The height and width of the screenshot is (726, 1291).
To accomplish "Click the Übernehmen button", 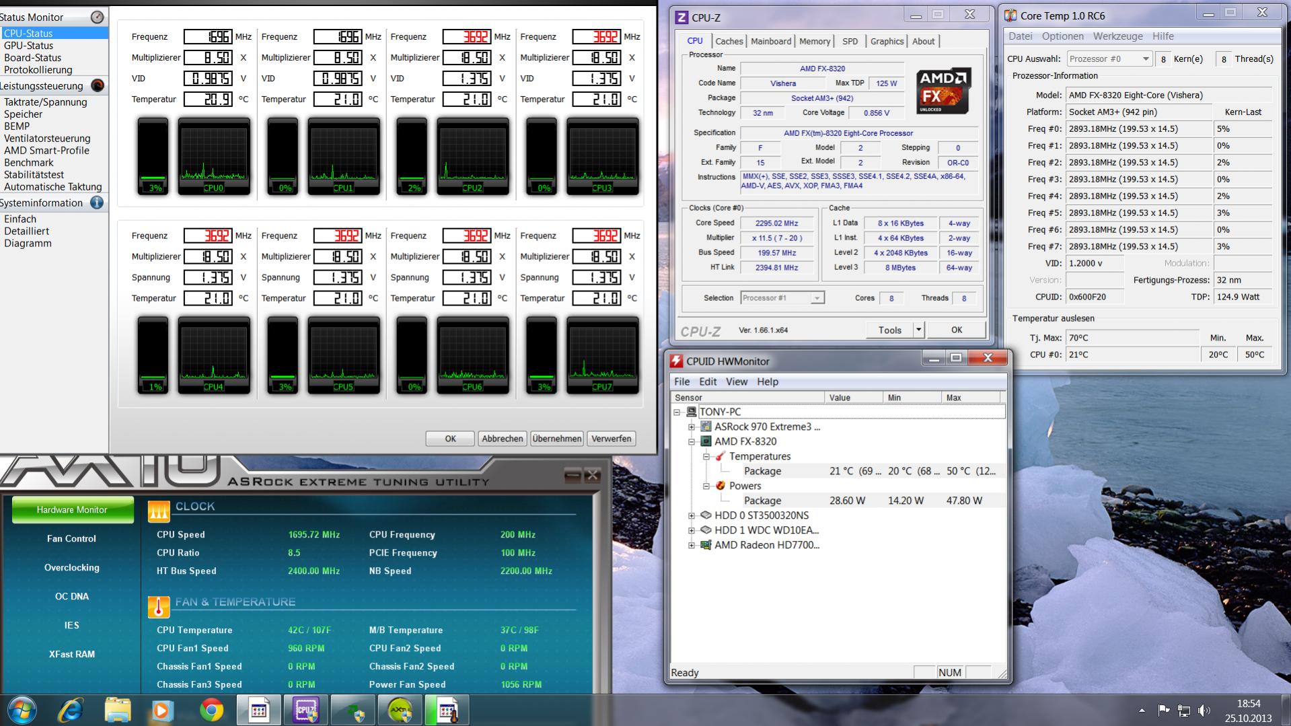I will [556, 439].
